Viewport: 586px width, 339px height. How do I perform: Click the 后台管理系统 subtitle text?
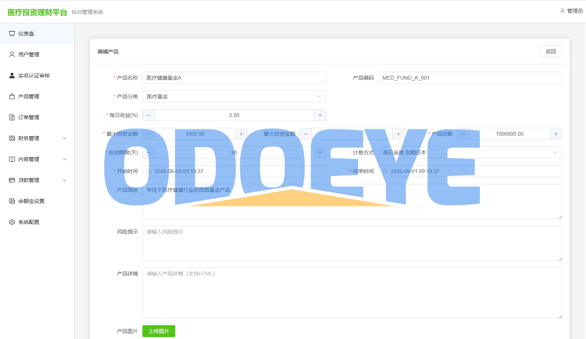click(87, 12)
